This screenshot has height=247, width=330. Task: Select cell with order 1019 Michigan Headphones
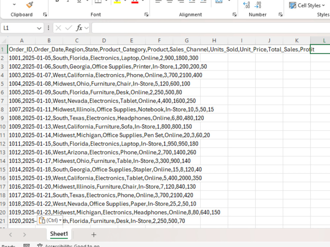pyautogui.click(x=21, y=212)
